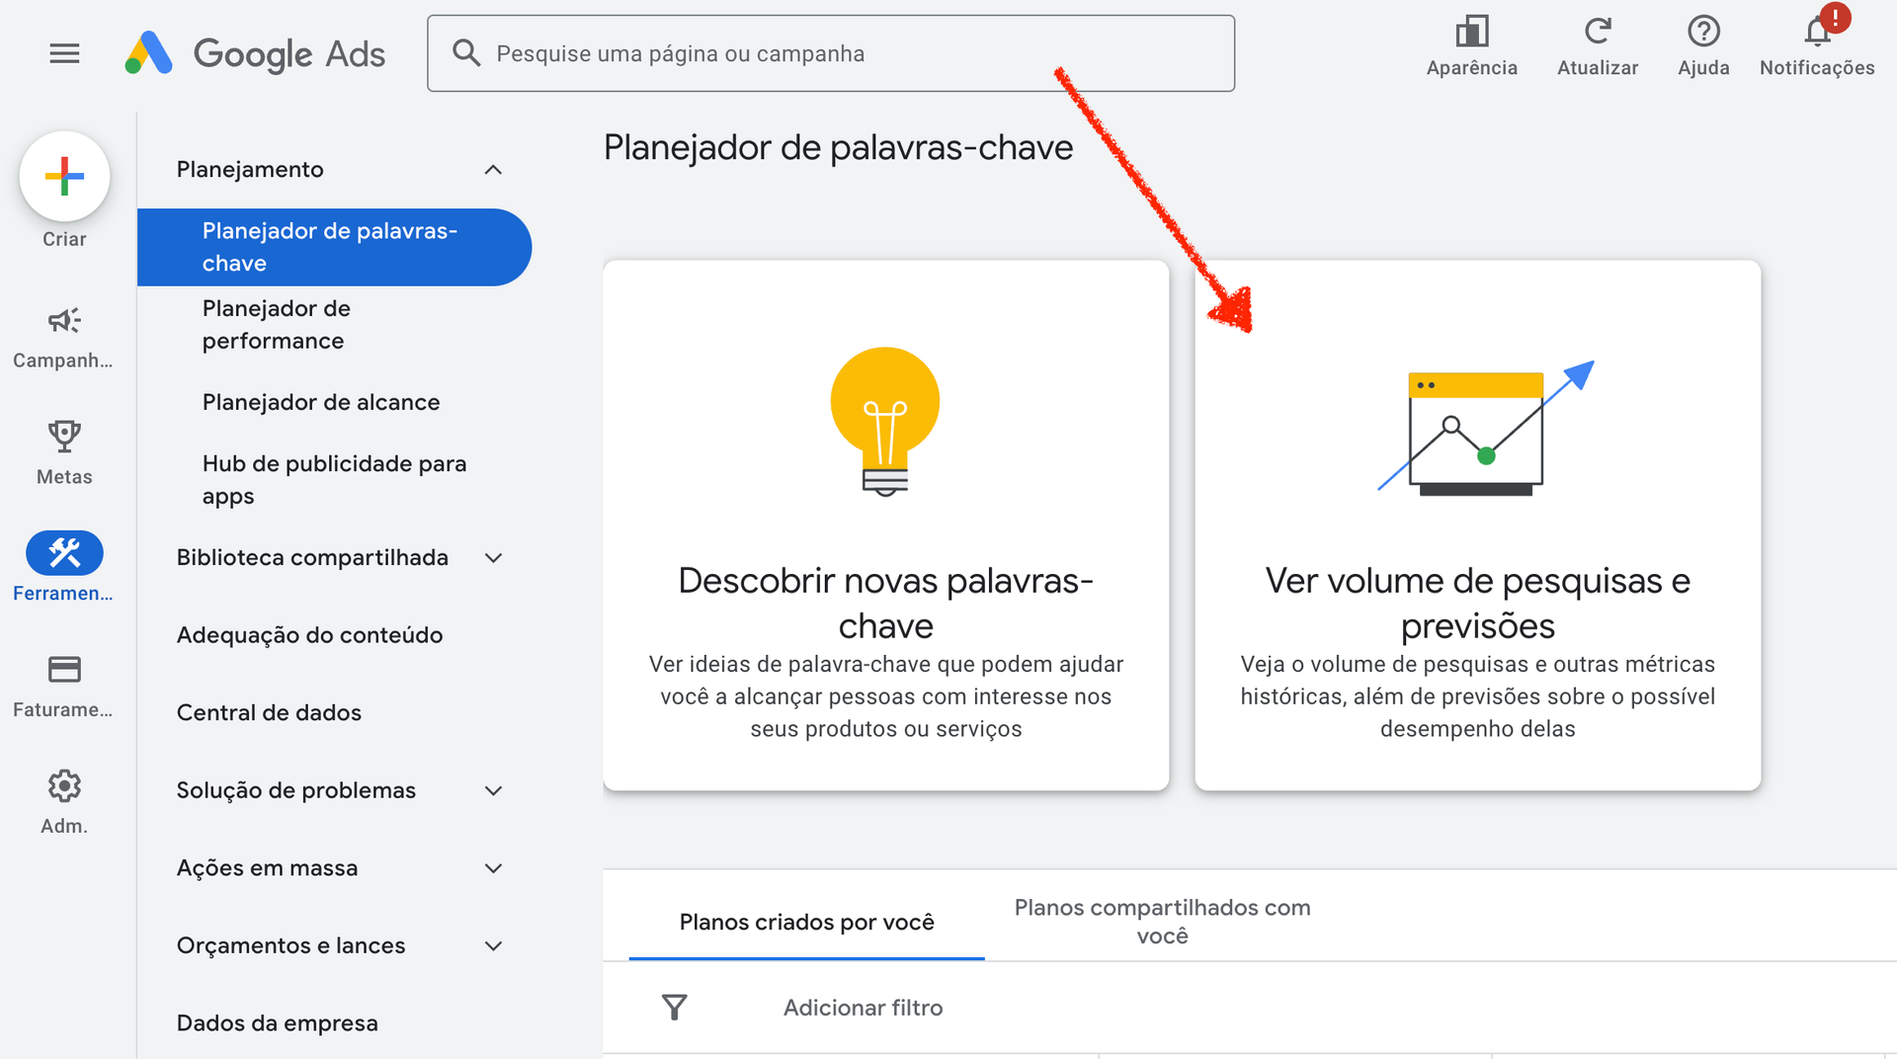Select the Campanhas icon in sidebar

tap(64, 321)
